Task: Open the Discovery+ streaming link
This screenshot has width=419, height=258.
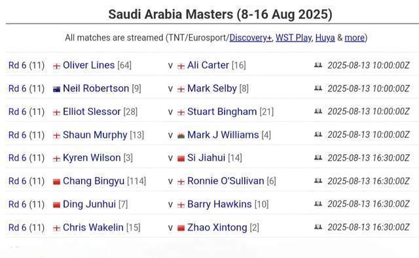Action: tap(250, 38)
